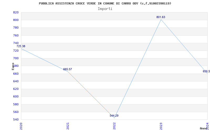Click the Importi subtitle

tap(105, 9)
